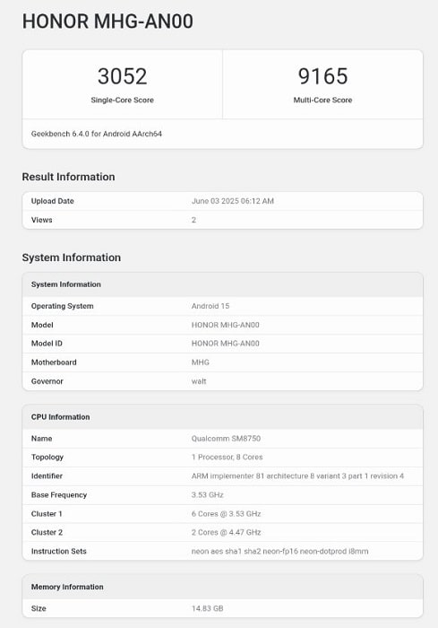Select the Upload Date value June 03 2025
The width and height of the screenshot is (438, 628).
coord(232,201)
